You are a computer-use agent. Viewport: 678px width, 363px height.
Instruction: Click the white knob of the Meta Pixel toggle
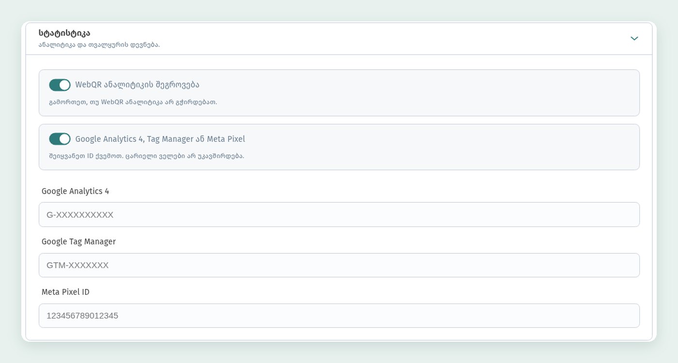click(x=64, y=139)
